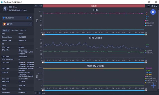Switch to the Setting tab
Viewport: 159px width, 95px height.
point(15,30)
